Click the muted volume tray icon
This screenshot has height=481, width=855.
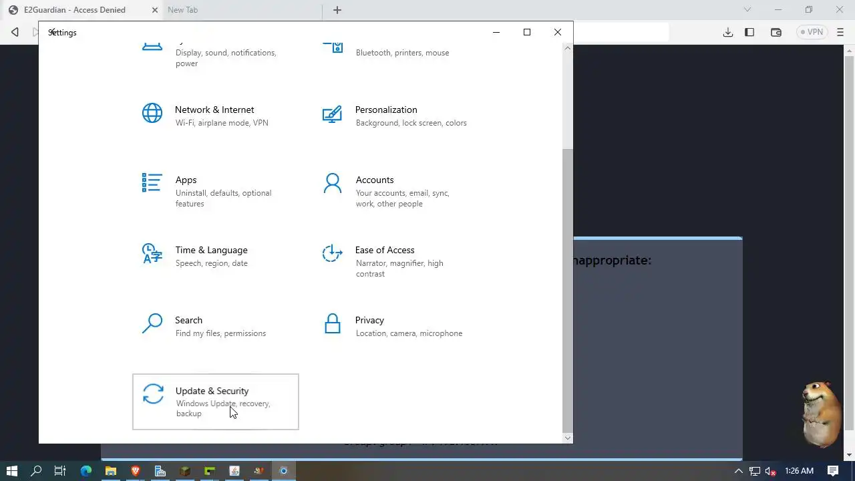click(x=770, y=471)
